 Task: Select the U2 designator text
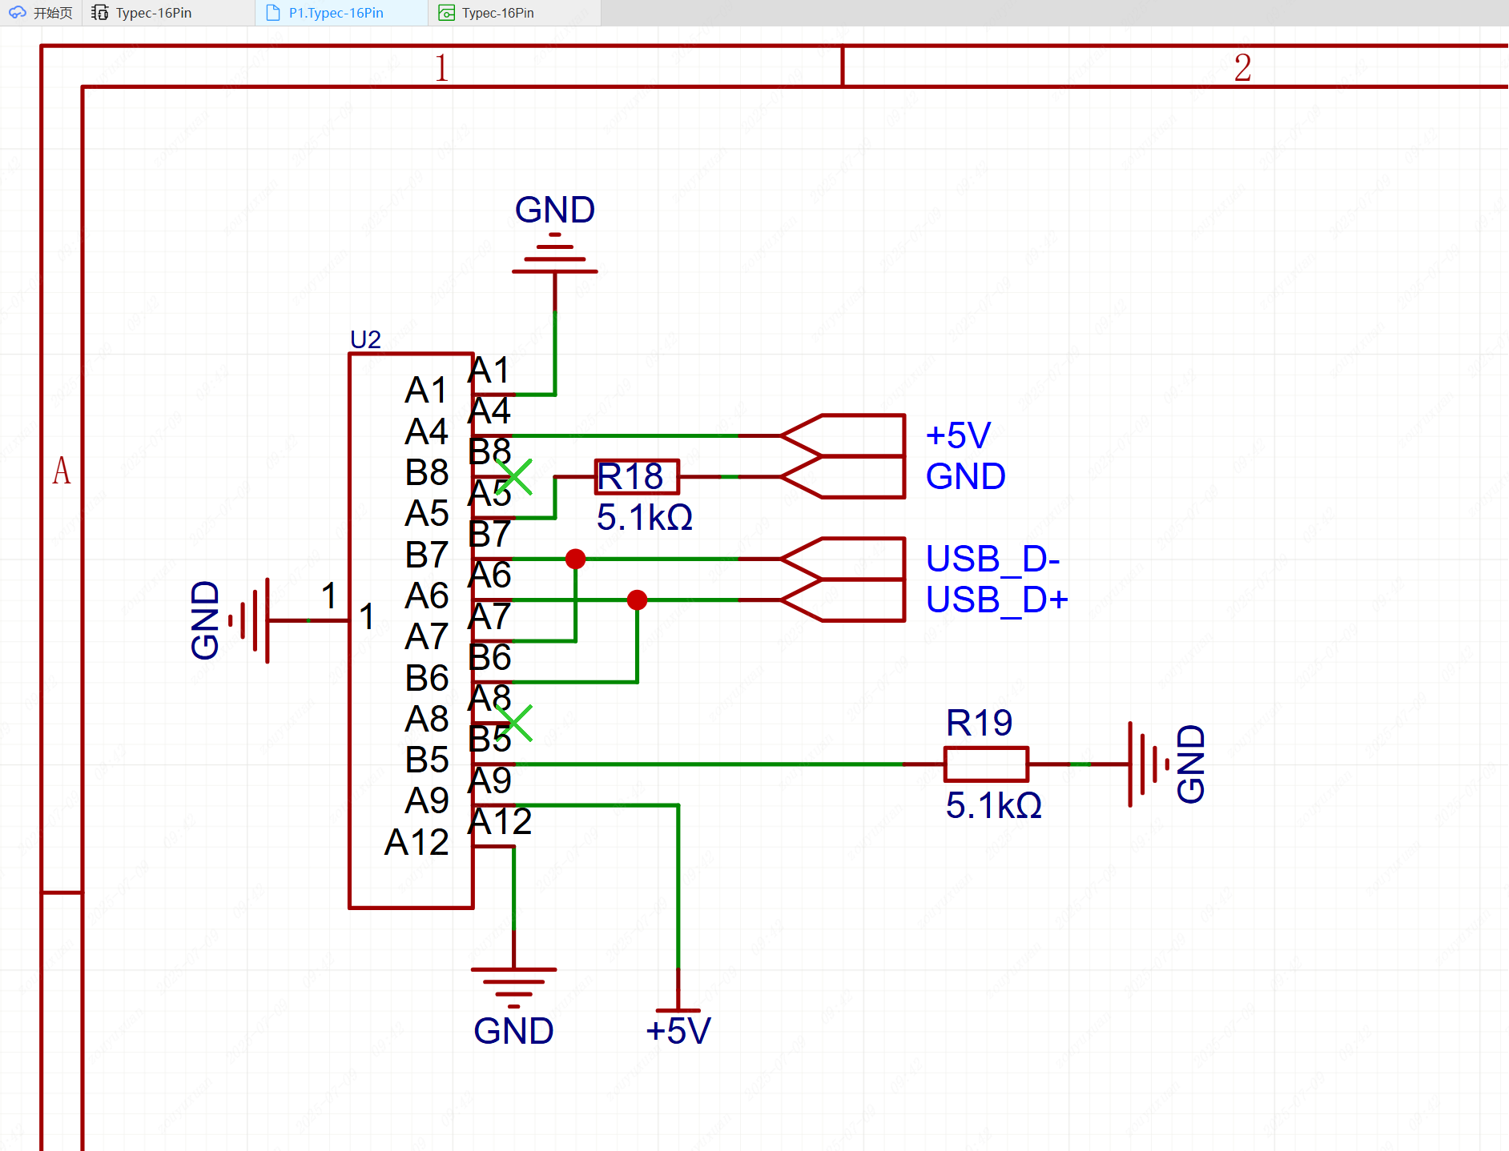tap(365, 339)
